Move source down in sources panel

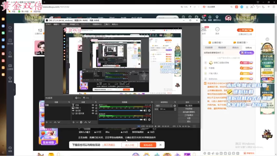coord(89,122)
